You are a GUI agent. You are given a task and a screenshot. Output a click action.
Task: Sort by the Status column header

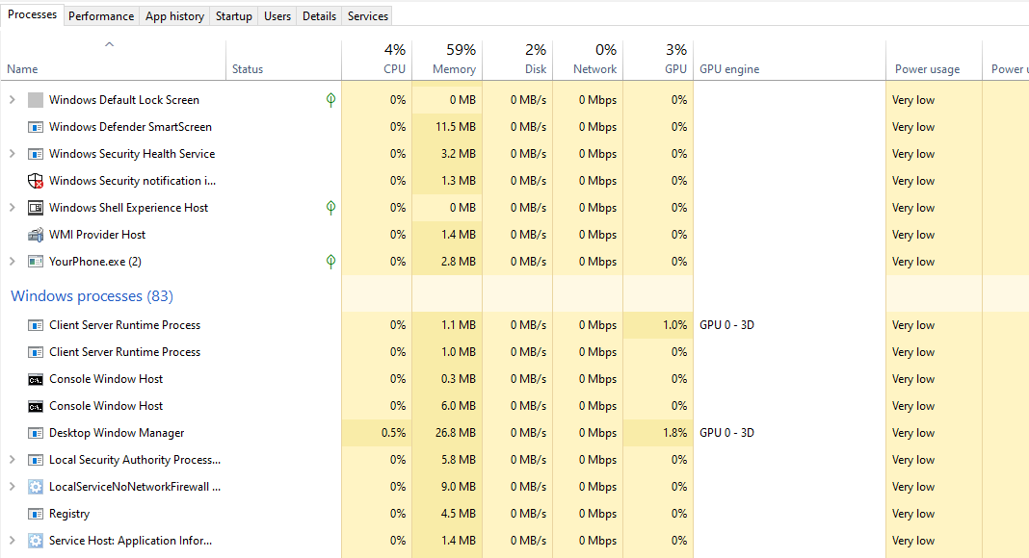click(283, 61)
